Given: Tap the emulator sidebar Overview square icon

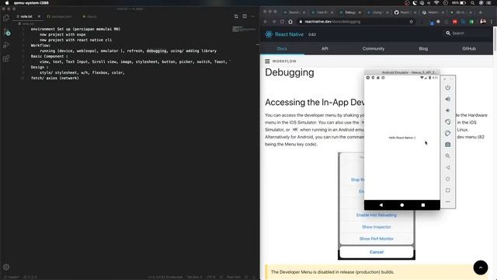Looking at the screenshot, I should [447, 190].
